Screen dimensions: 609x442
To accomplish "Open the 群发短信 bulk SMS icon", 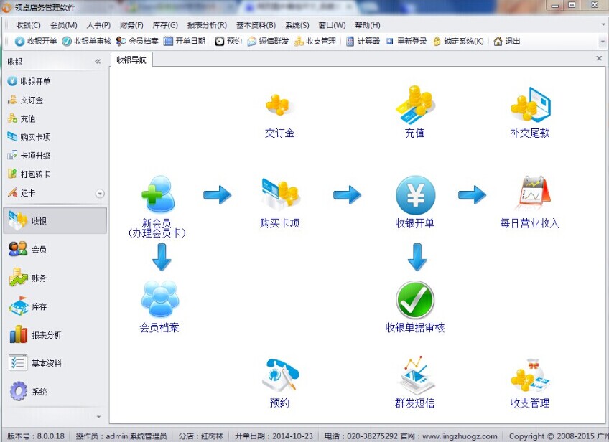I will point(415,376).
